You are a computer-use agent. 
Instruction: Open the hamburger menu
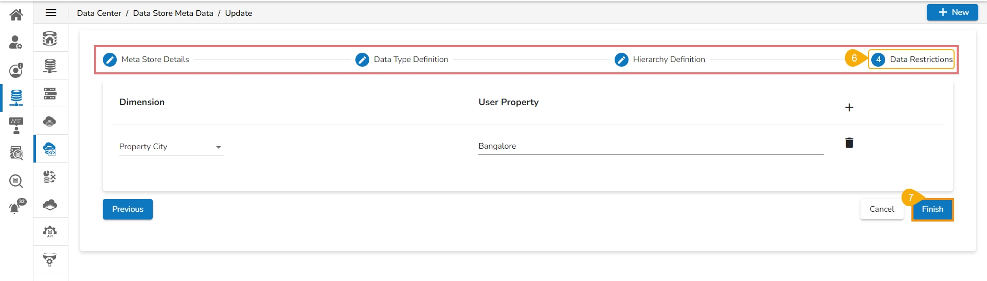51,13
